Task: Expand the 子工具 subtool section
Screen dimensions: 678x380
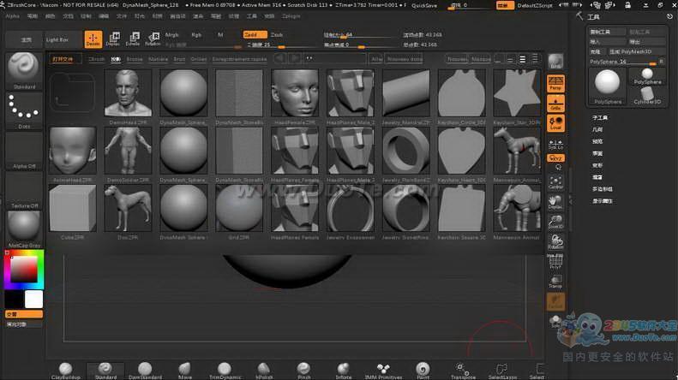Action: click(600, 117)
